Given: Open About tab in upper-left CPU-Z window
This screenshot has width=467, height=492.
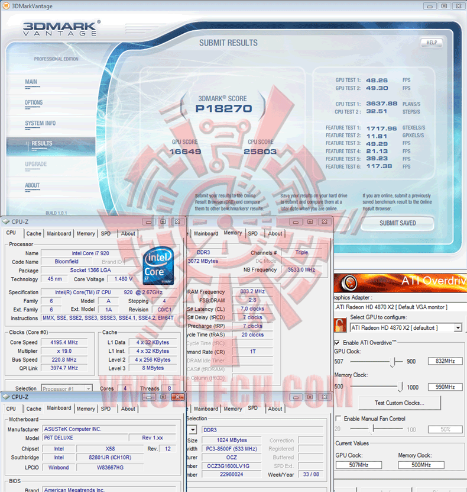Looking at the screenshot, I should [x=128, y=234].
